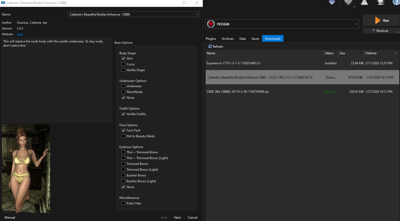Click the 474.85 MB size cell
The image size is (400, 221).
(355, 77)
